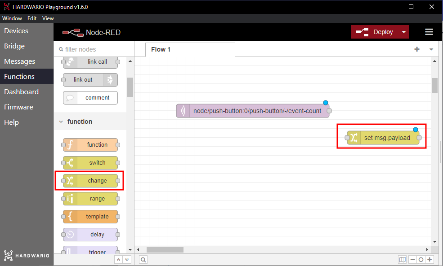Select the delay palette node
Viewport: 443px width, 266px height.
click(90, 235)
